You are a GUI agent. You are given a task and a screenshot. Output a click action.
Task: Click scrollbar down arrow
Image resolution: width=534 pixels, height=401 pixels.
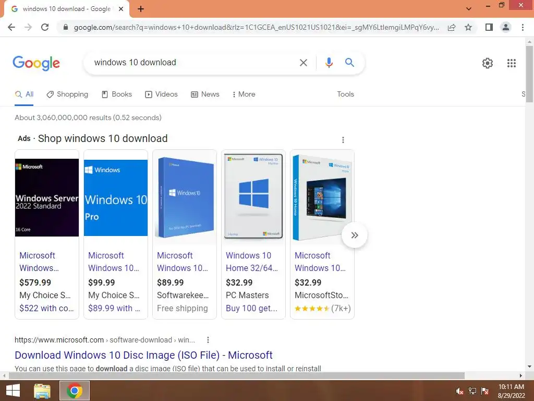(x=529, y=367)
